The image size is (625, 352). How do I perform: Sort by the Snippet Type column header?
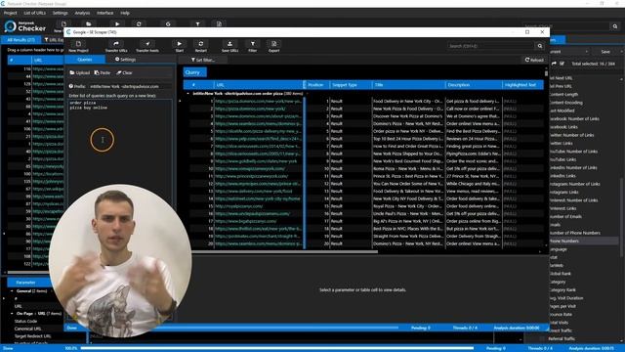[351, 85]
